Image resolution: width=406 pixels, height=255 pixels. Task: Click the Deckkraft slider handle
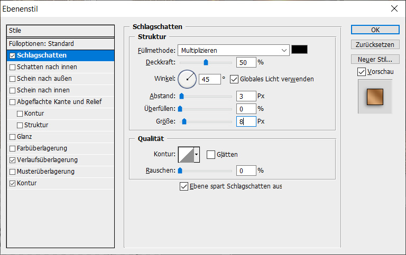tap(206, 62)
